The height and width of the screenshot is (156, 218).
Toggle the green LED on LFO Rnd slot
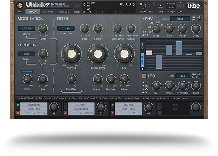tap(113, 104)
